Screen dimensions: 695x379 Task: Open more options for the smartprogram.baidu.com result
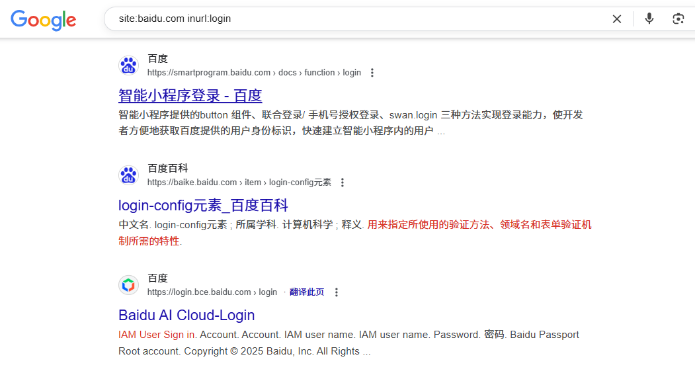pos(372,73)
